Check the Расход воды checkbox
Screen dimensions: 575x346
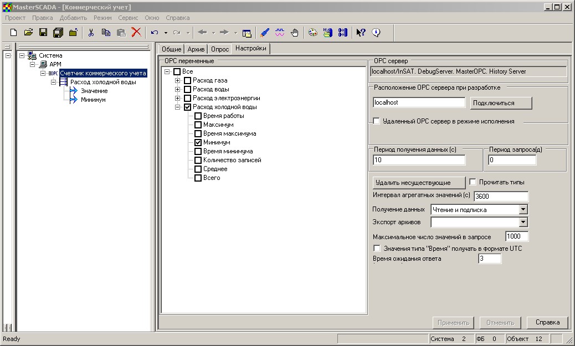tap(187, 89)
